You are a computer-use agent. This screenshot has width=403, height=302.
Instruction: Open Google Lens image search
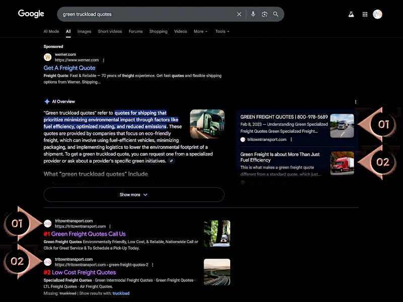[x=264, y=14]
